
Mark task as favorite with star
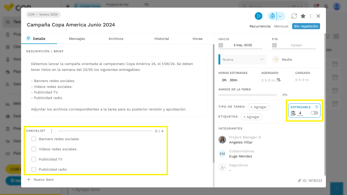coord(303,16)
